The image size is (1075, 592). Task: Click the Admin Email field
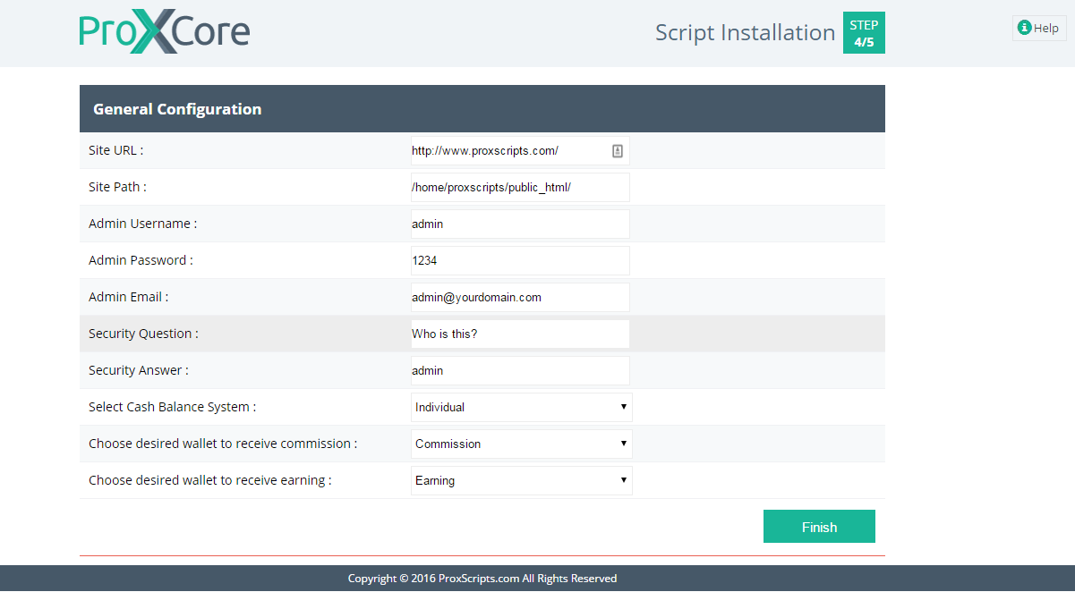point(520,298)
